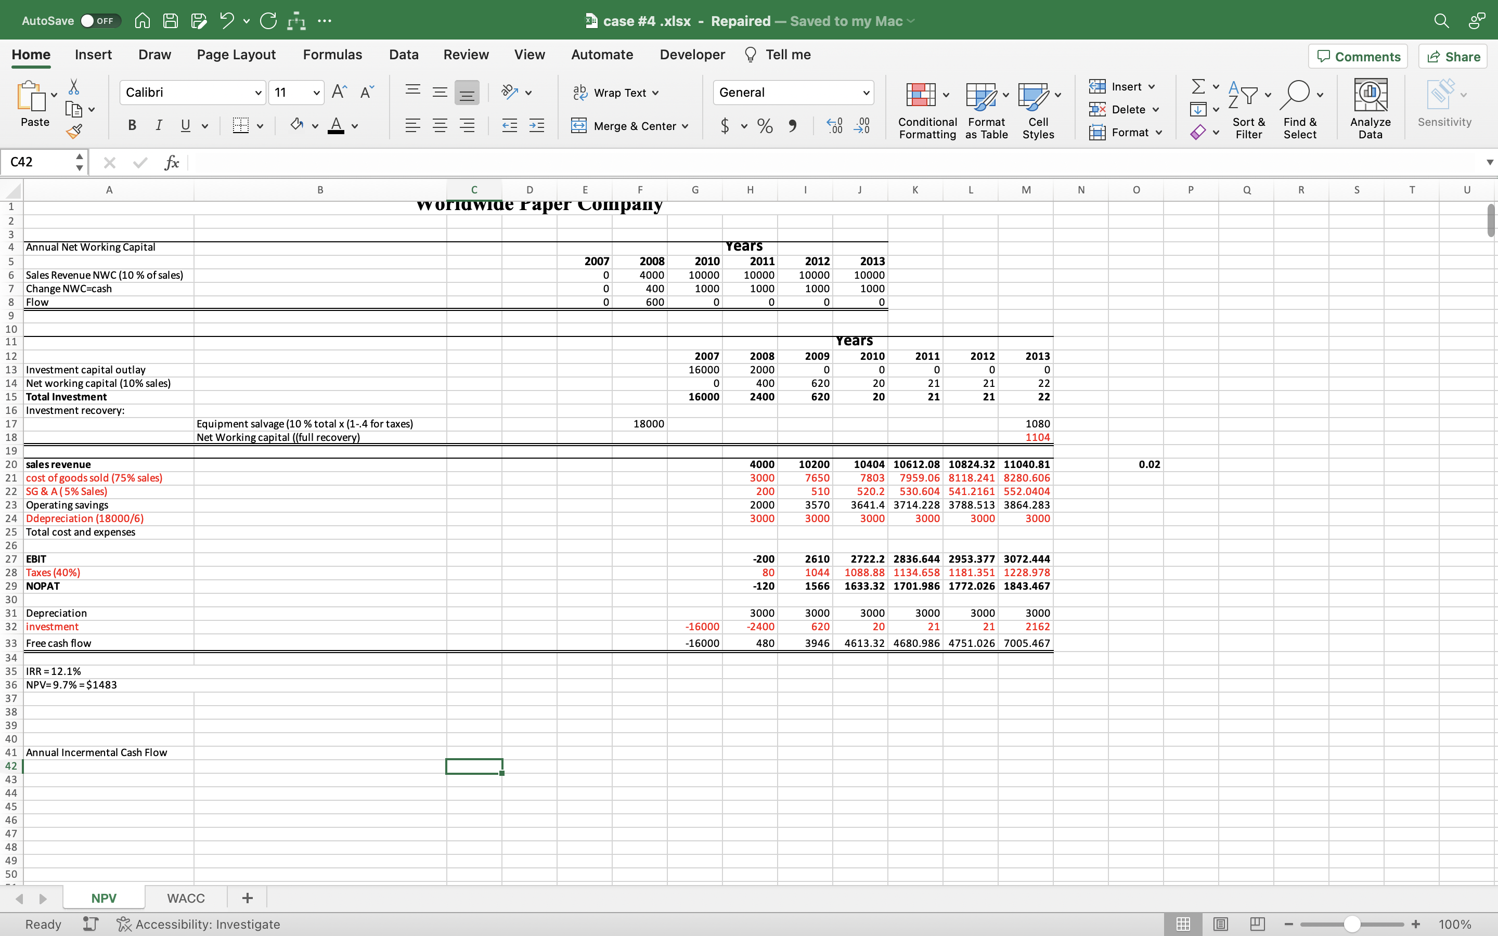Select column G header
1498x936 pixels.
tap(694, 190)
